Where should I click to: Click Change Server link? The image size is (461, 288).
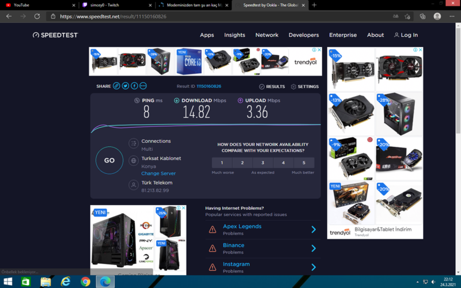tap(158, 173)
